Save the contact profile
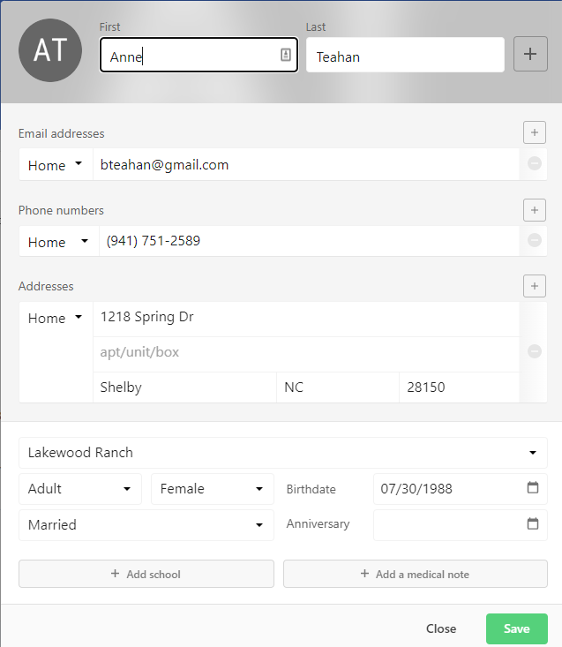This screenshot has height=647, width=562. 516,628
